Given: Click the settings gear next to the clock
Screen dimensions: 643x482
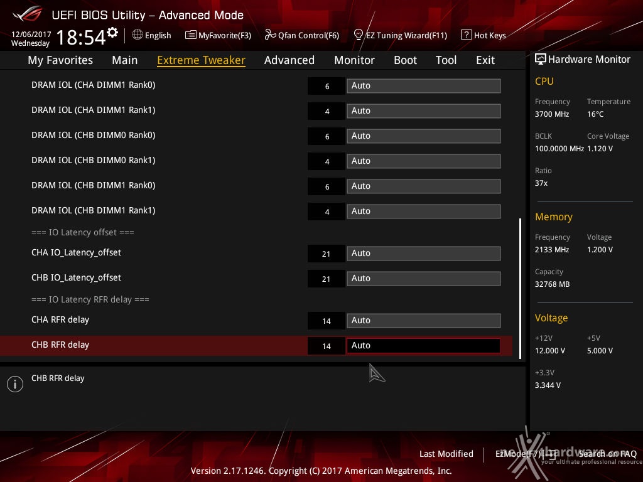Looking at the screenshot, I should [x=112, y=33].
